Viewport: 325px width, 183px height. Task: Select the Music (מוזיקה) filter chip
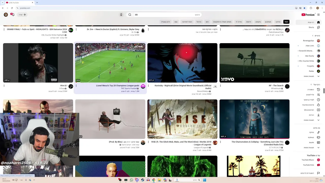pos(278,22)
